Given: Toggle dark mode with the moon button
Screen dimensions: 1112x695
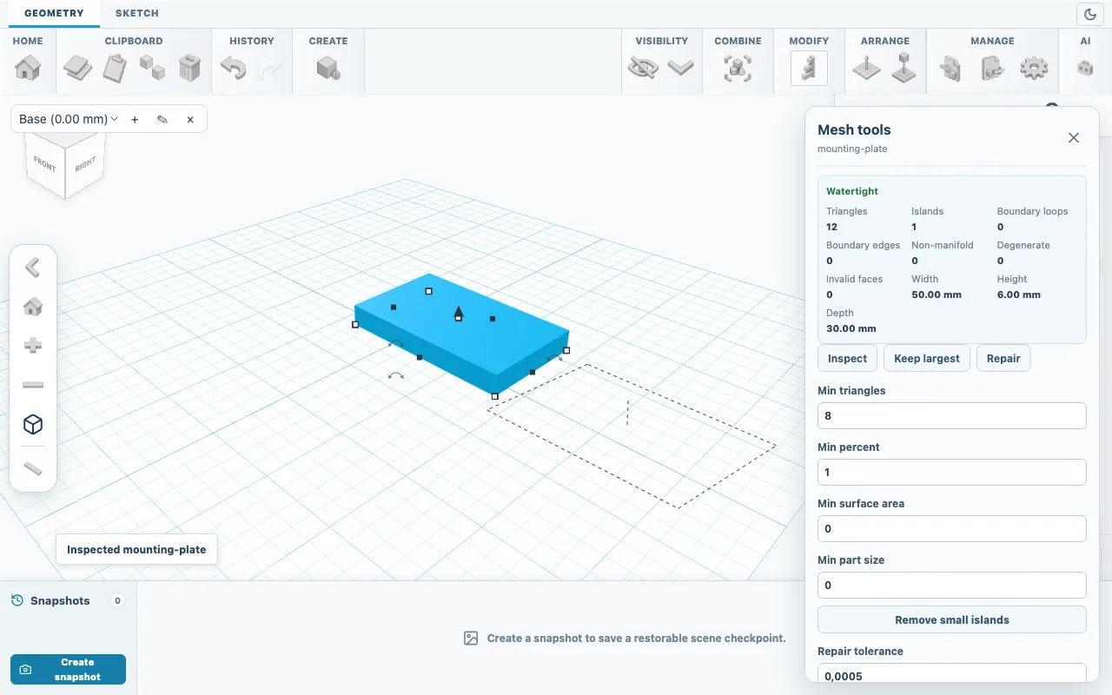Looking at the screenshot, I should tap(1089, 14).
